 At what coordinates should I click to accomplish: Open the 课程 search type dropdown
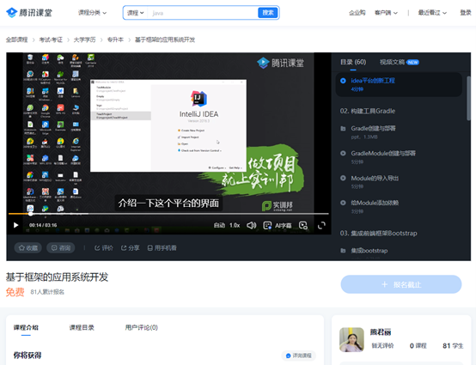(135, 13)
